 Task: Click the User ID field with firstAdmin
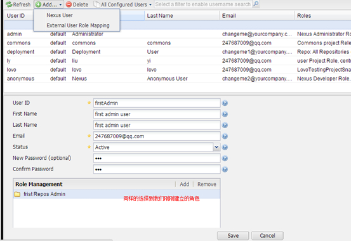pyautogui.click(x=157, y=103)
